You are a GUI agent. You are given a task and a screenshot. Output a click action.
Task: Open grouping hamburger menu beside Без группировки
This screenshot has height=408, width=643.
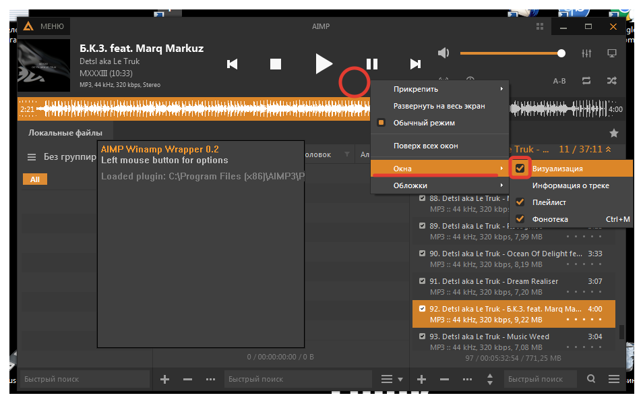click(32, 157)
